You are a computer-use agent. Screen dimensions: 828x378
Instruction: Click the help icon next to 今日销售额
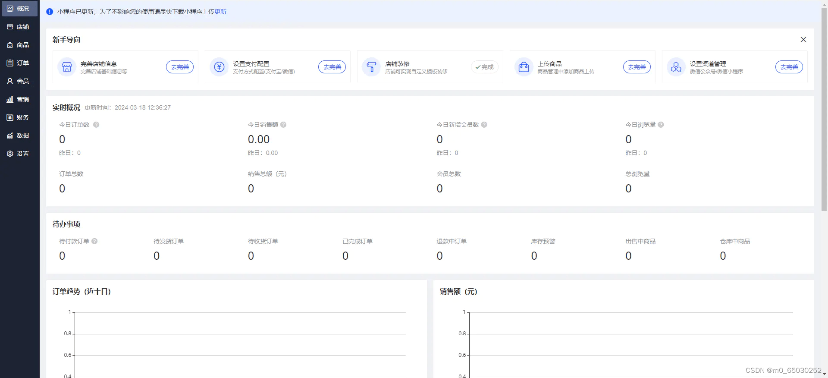283,125
